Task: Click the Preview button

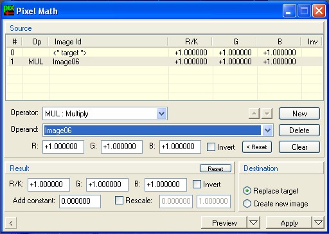Action: click(x=224, y=222)
